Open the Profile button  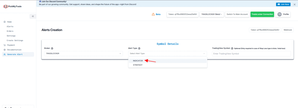click(x=283, y=14)
